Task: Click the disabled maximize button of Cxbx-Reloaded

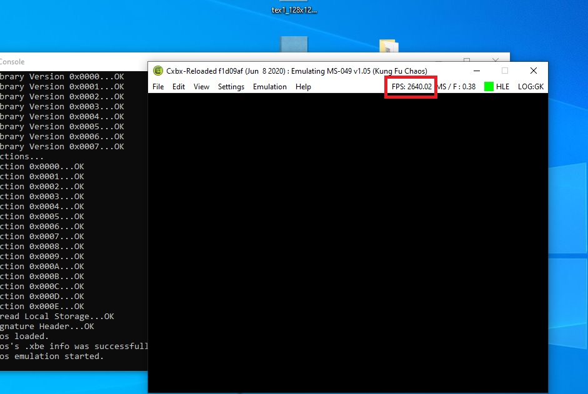Action: point(505,71)
